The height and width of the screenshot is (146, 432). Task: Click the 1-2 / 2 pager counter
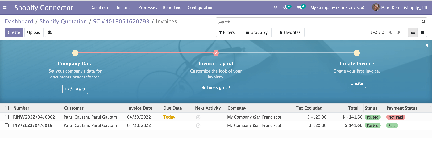pyautogui.click(x=377, y=32)
